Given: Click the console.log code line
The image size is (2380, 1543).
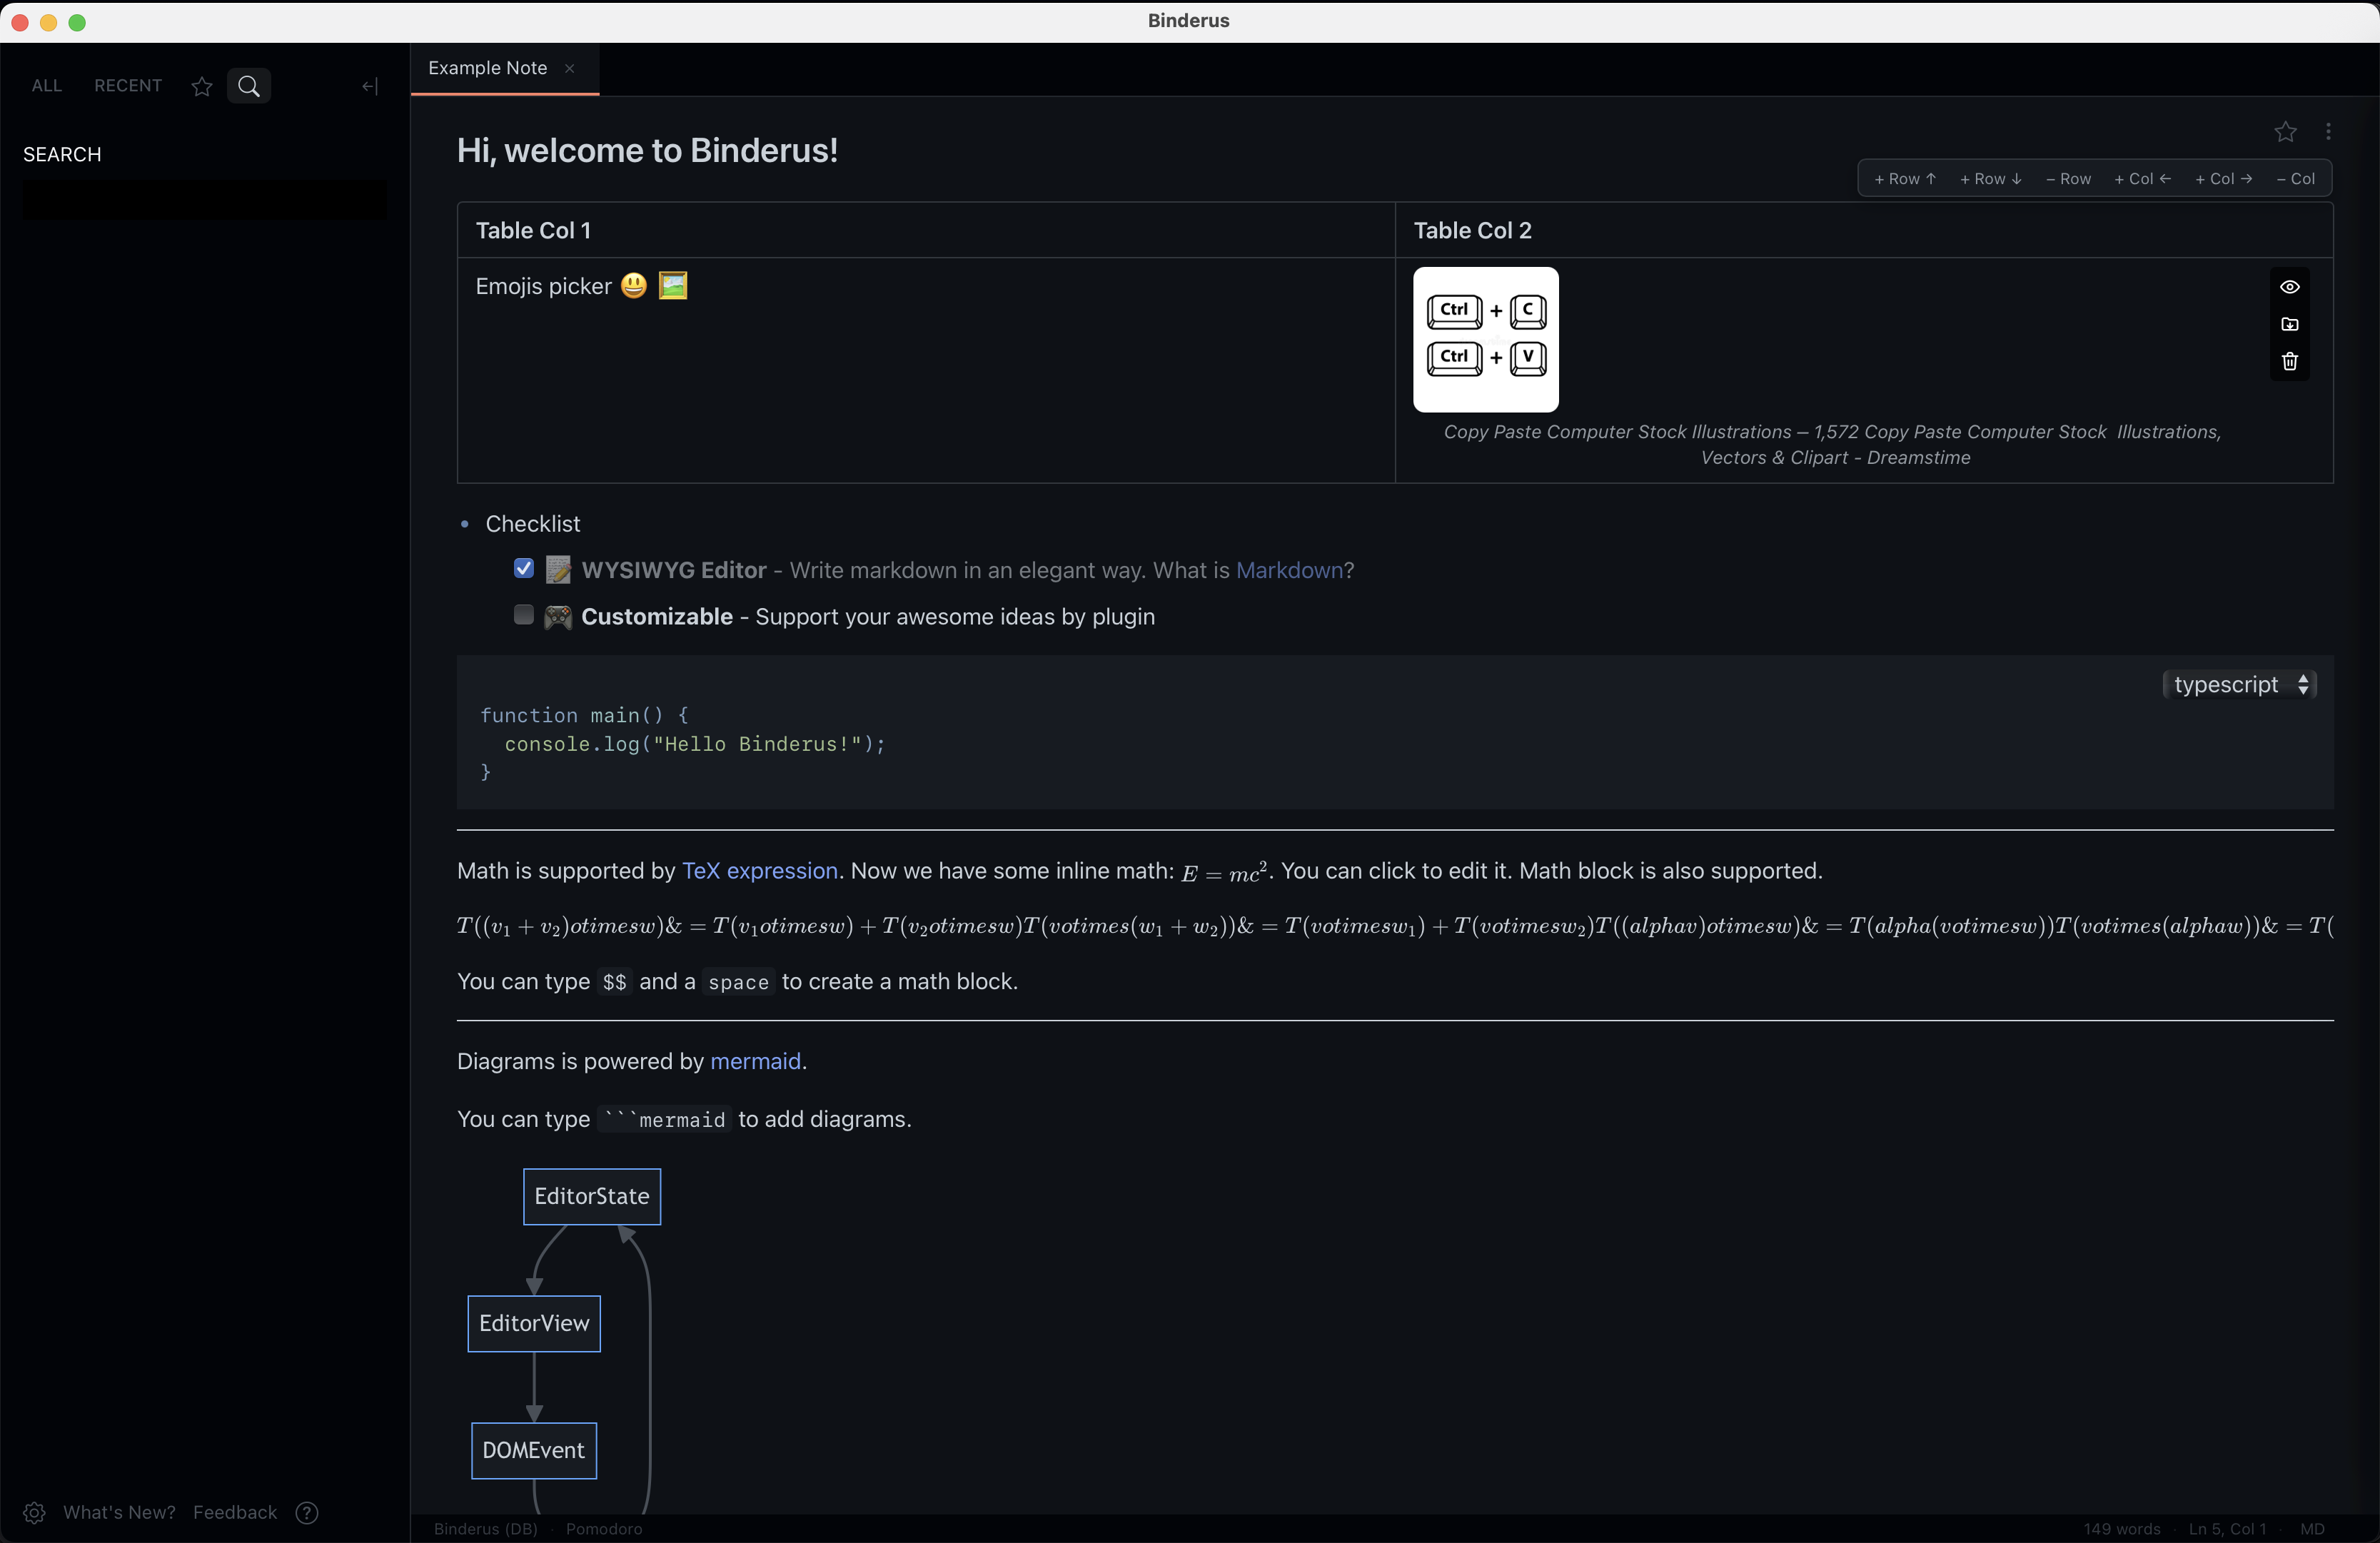Looking at the screenshot, I should pyautogui.click(x=695, y=744).
